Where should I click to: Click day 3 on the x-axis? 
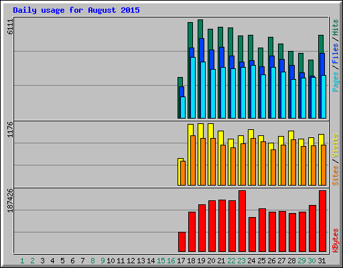pyautogui.click(x=42, y=261)
